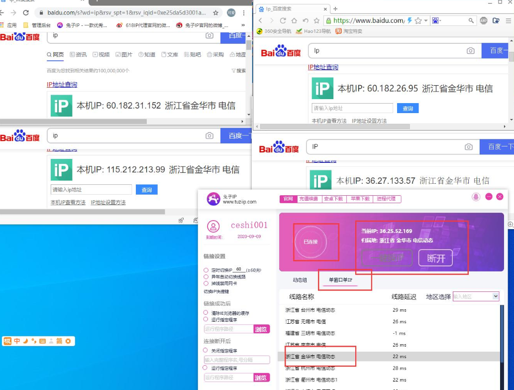This screenshot has width=514, height=390.
Task: Enable 运行指定程序 under 链接成功后
Action: click(x=206, y=319)
